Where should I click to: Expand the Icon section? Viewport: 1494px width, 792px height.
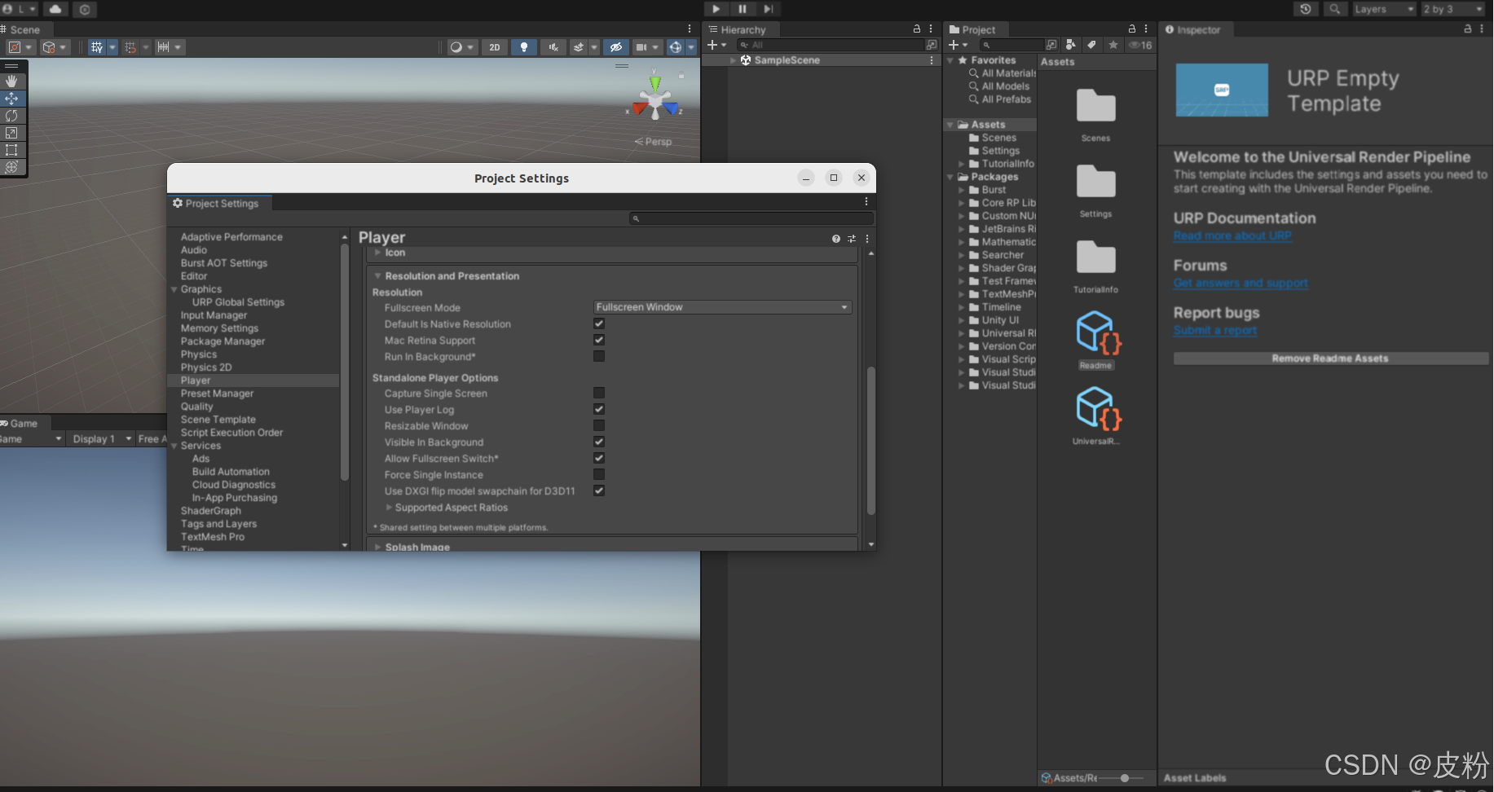(x=377, y=253)
